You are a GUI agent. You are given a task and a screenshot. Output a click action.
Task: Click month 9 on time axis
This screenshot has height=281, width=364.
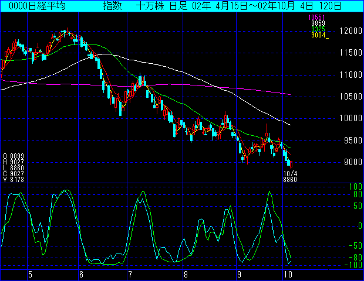pyautogui.click(x=240, y=275)
